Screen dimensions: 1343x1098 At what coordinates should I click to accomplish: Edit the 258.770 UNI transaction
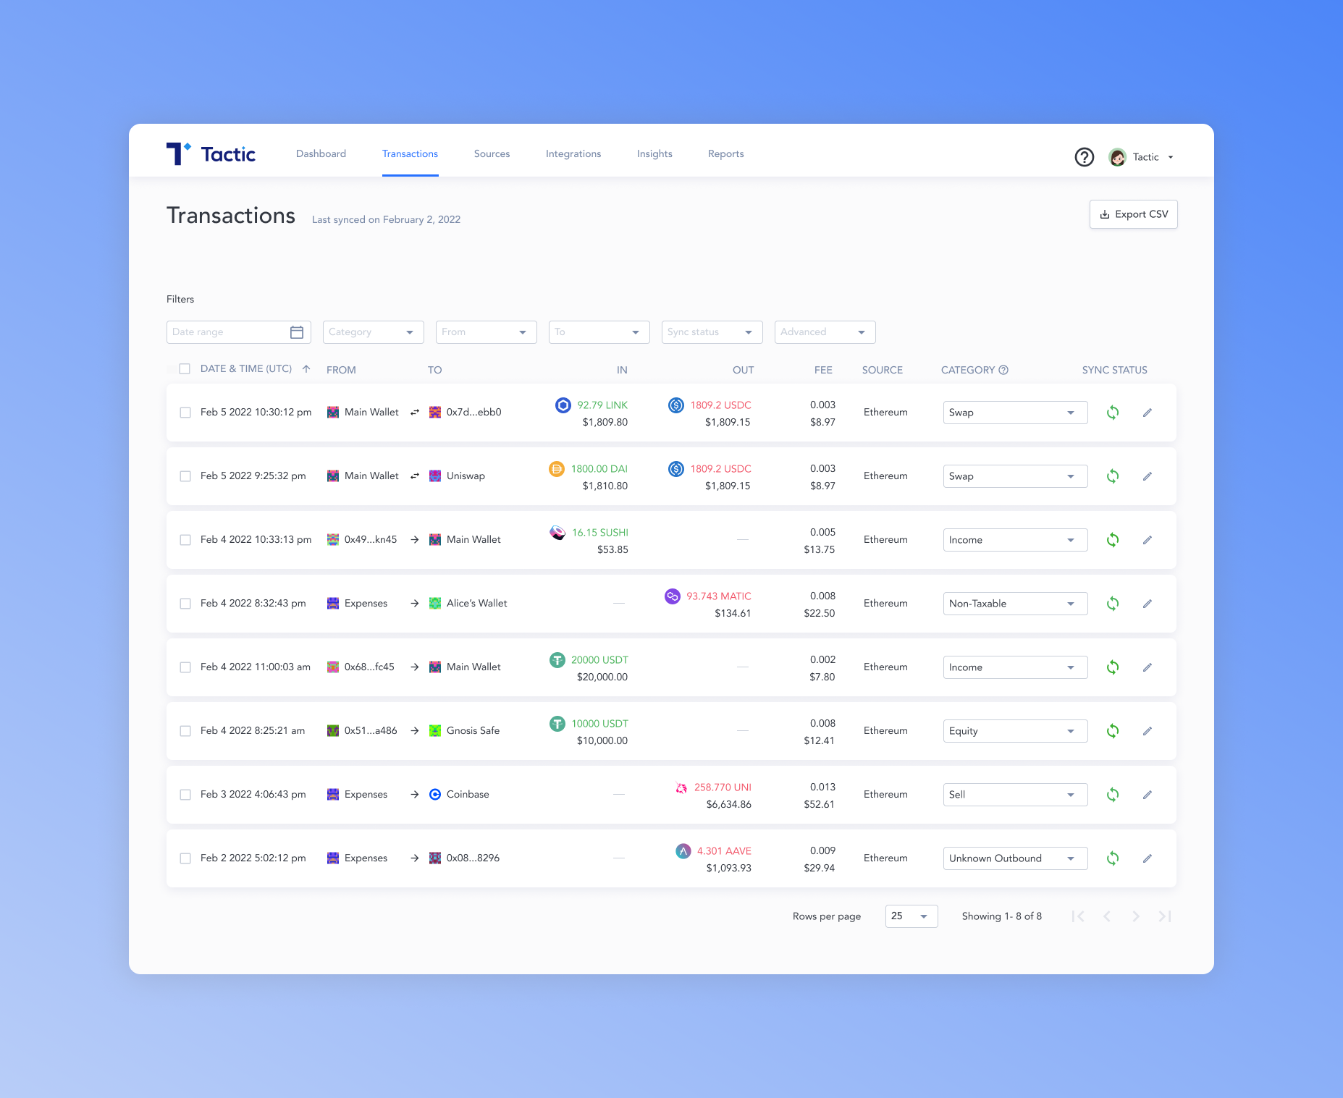(x=1148, y=795)
